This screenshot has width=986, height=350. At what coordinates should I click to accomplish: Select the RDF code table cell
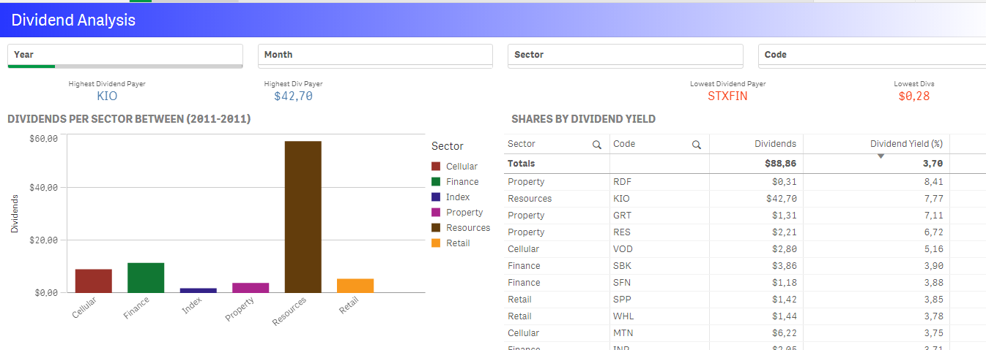(621, 182)
